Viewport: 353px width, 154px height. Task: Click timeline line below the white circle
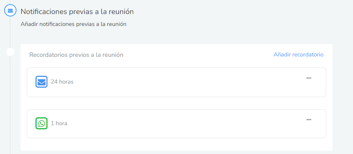pyautogui.click(x=10, y=105)
